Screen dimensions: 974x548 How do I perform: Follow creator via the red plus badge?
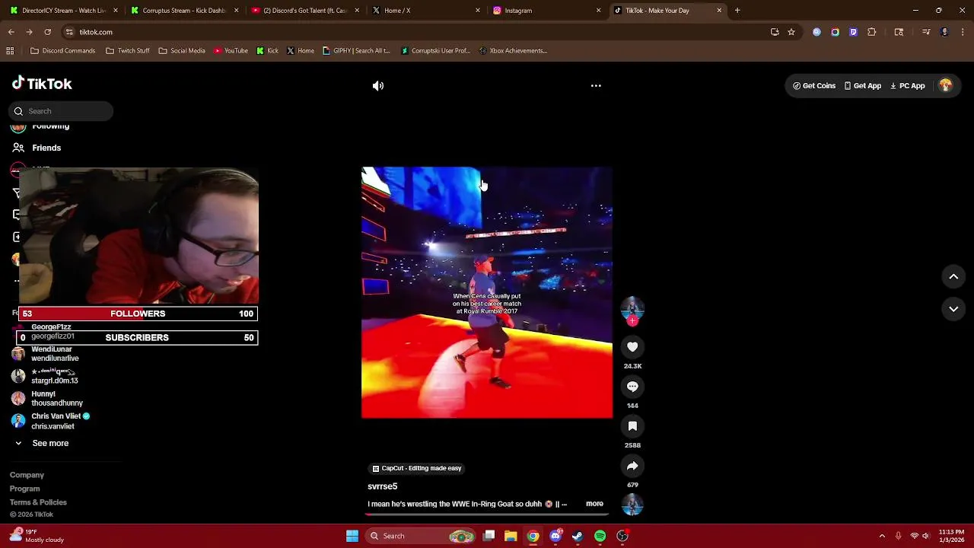[x=632, y=321]
